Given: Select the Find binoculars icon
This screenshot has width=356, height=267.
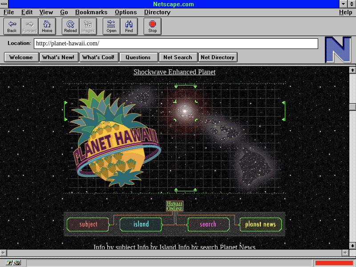Looking at the screenshot, I should pos(129,26).
